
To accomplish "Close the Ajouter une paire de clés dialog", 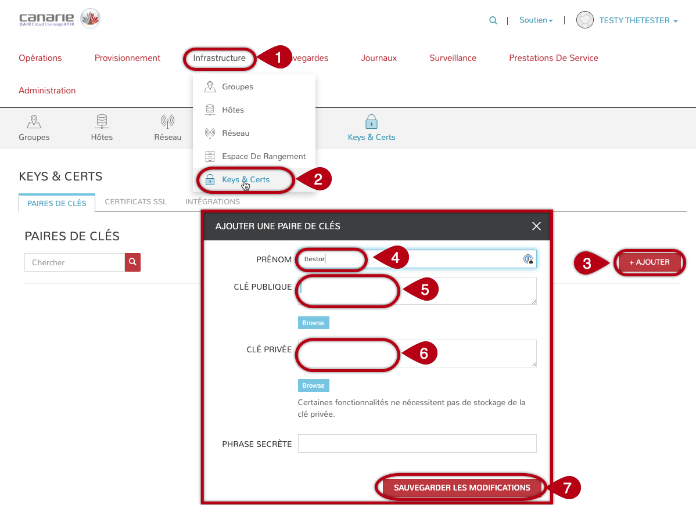I will tap(536, 226).
